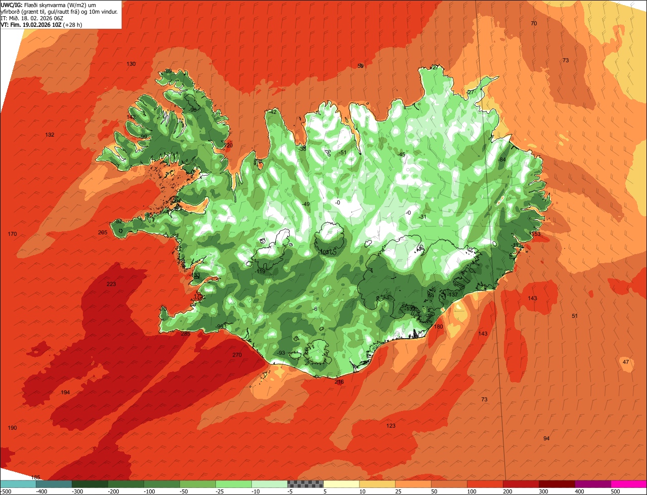Screen dimensions: 647x495
Task: Click the '190' flux value on the map
Action: click(x=12, y=428)
